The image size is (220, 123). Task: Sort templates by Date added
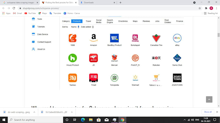coord(87,27)
